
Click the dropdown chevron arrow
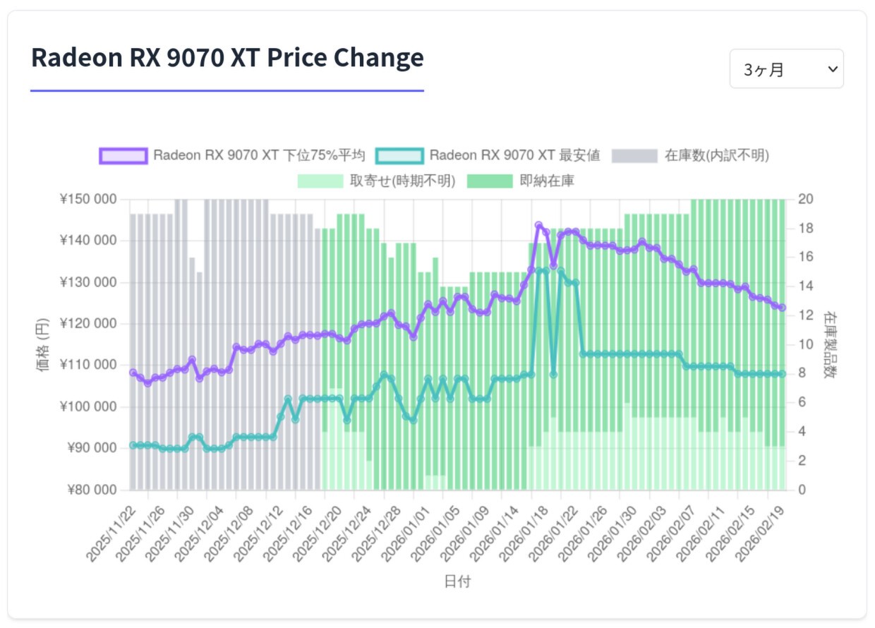832,69
